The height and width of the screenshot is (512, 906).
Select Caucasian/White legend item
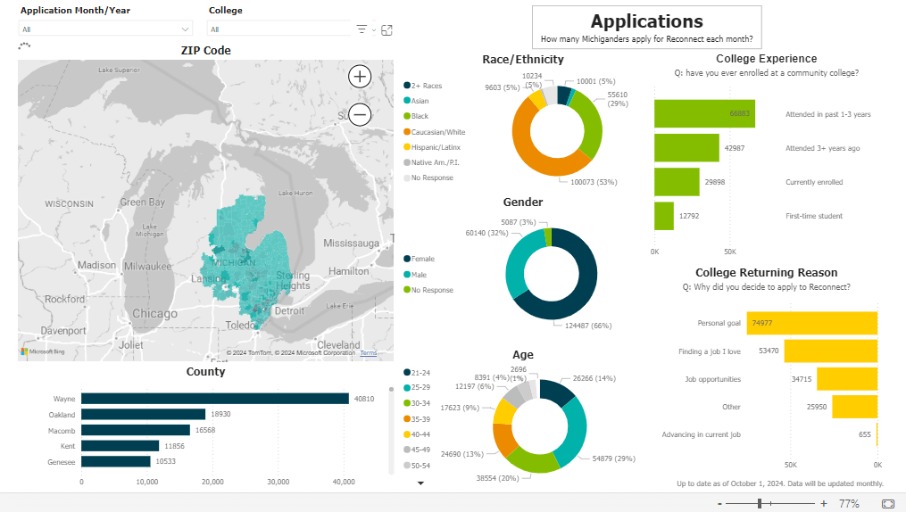click(x=435, y=132)
